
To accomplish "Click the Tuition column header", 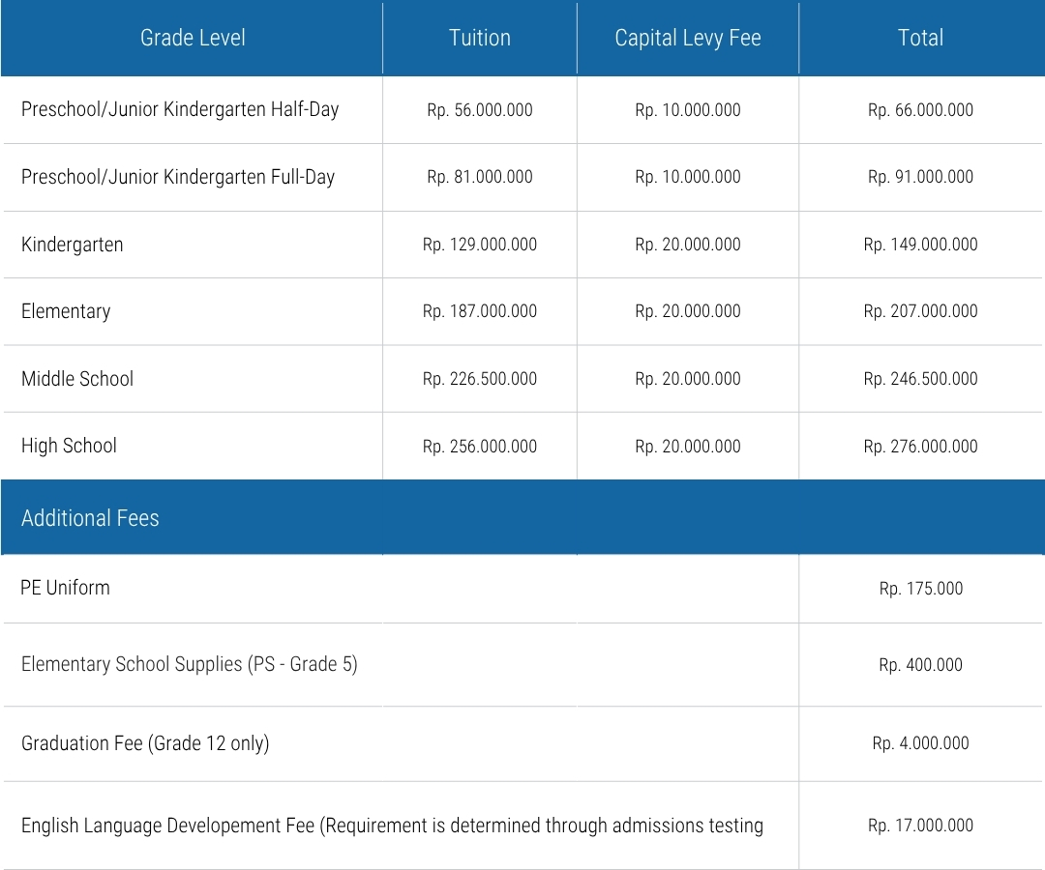I will coord(479,38).
